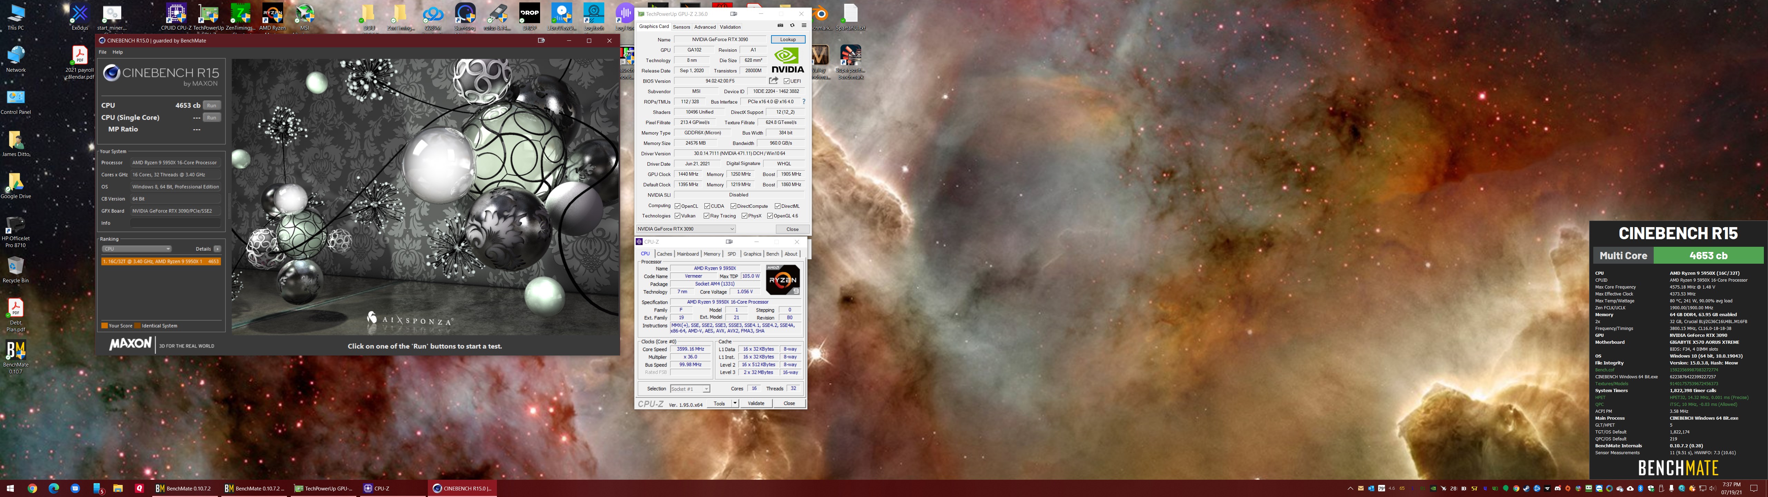This screenshot has width=1768, height=497.
Task: Open the Superposition Benchmark desktop icon
Action: [x=851, y=62]
